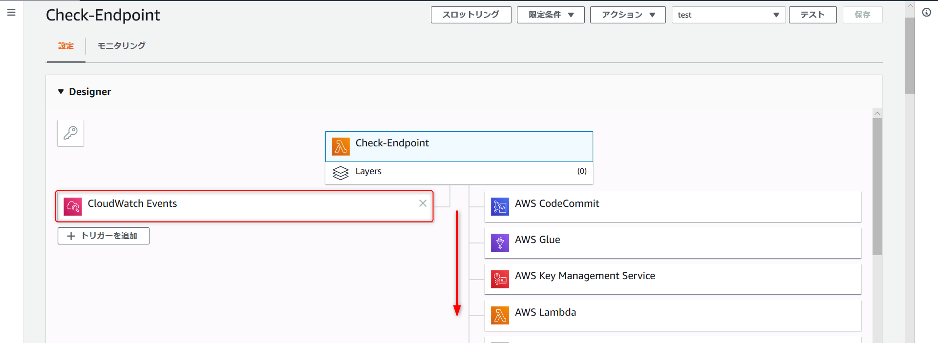Viewport: 938px width, 343px height.
Task: Click the info icon at top right
Action: [x=926, y=12]
